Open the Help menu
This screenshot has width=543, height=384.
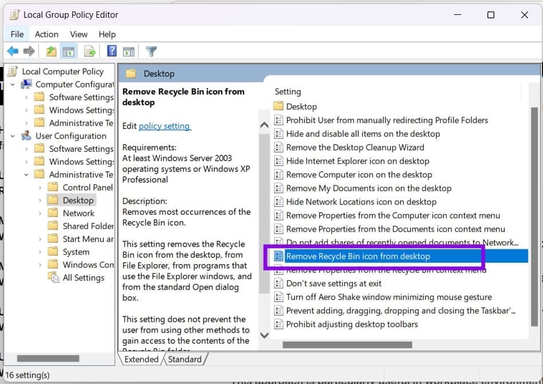tap(107, 34)
